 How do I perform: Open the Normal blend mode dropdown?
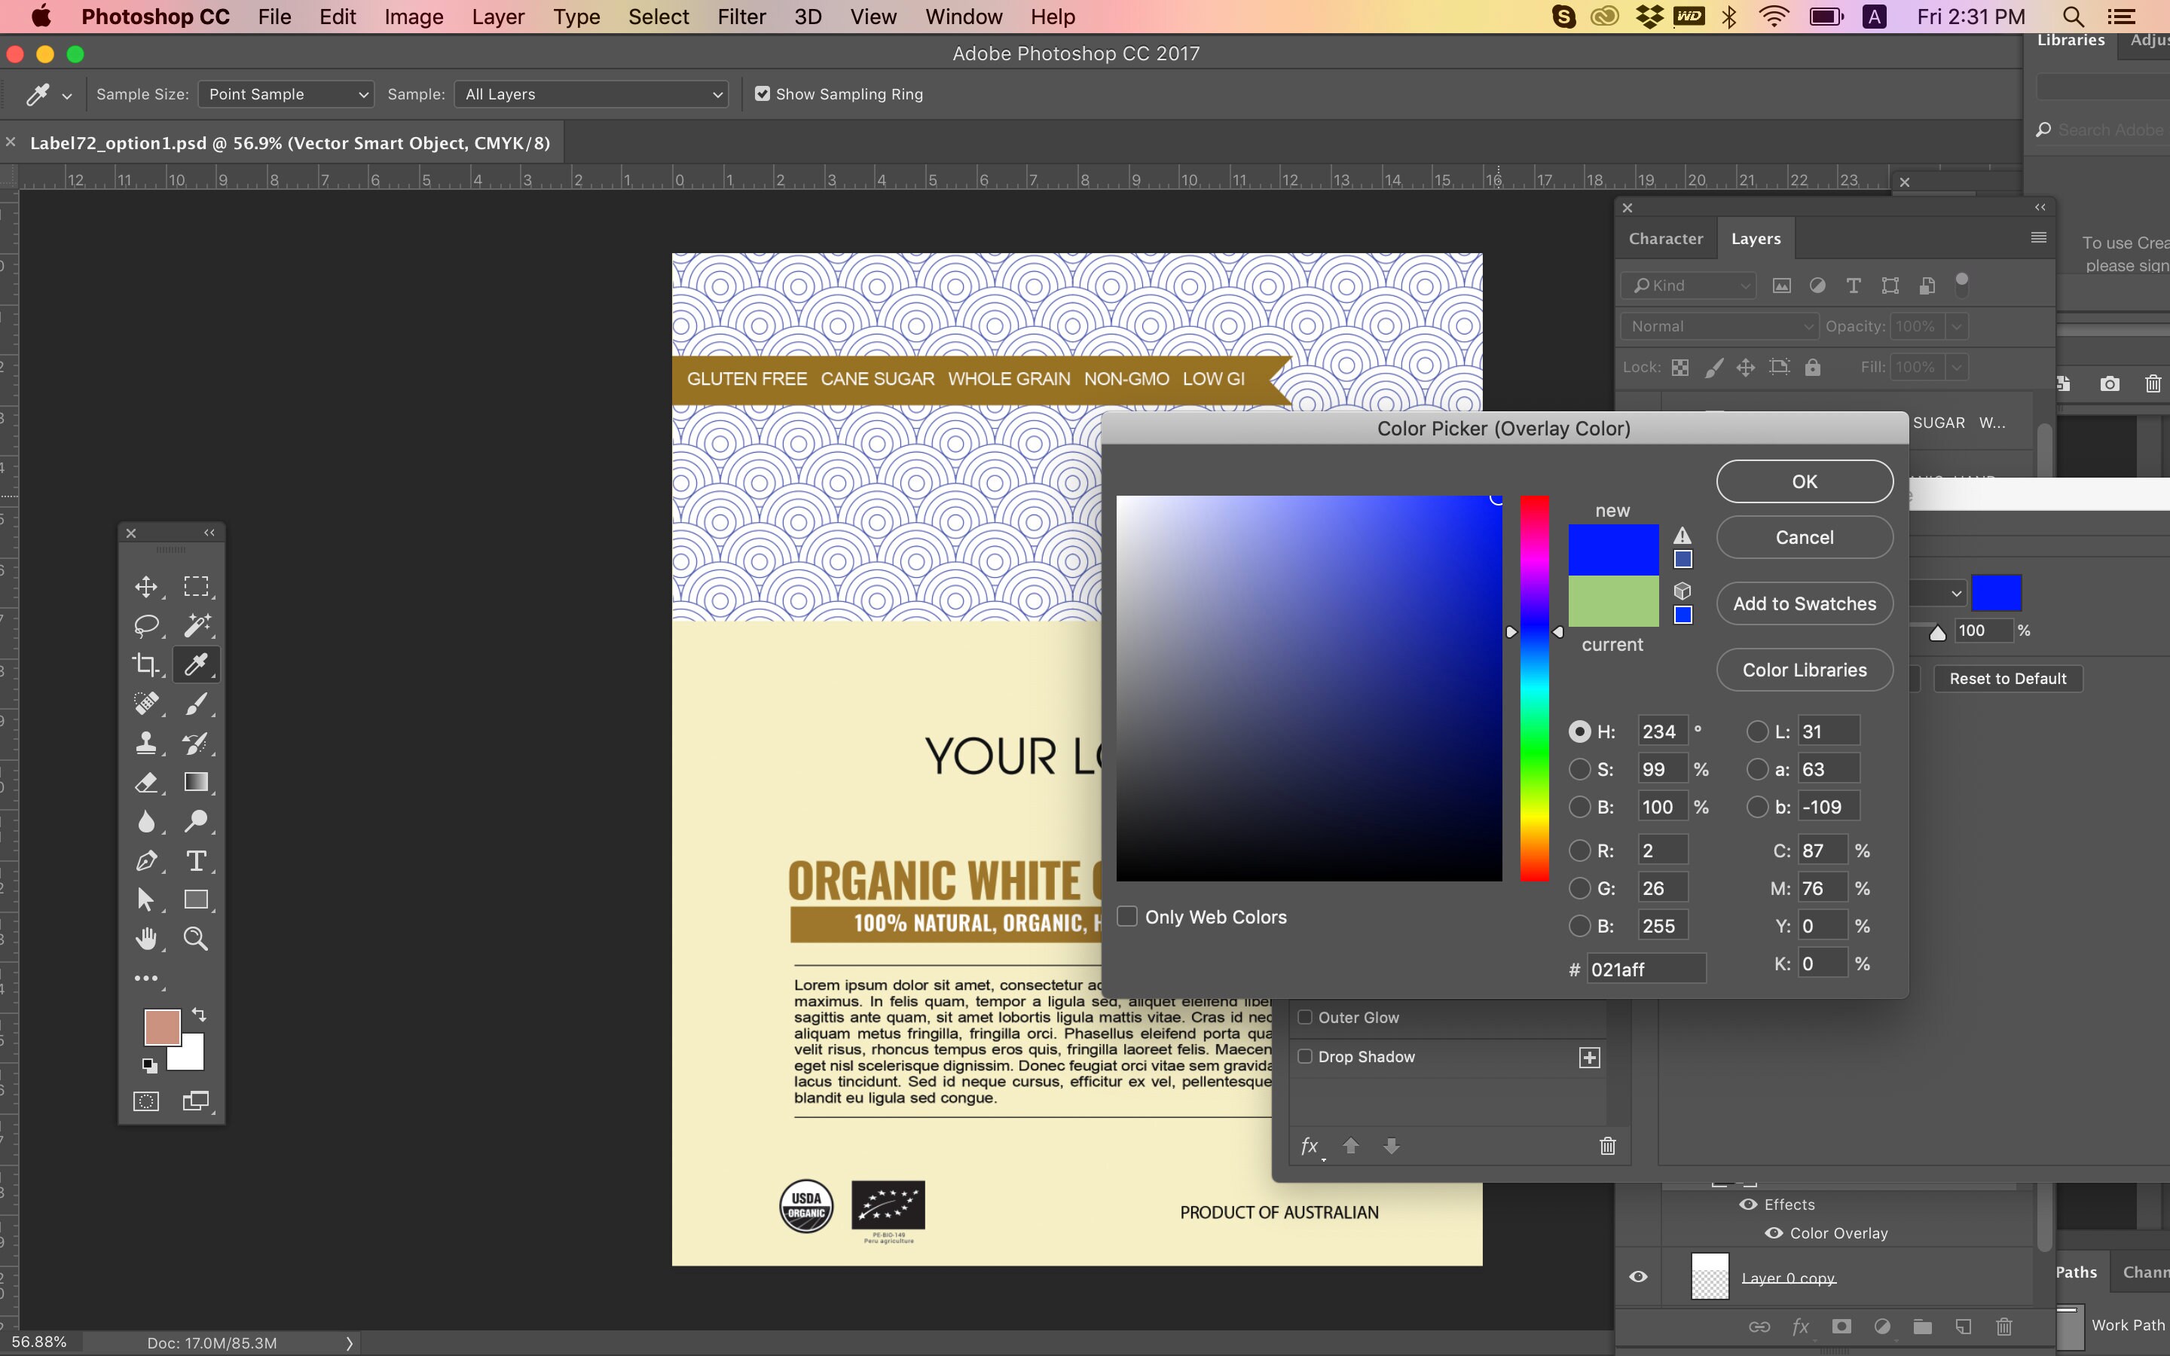[x=1719, y=326]
